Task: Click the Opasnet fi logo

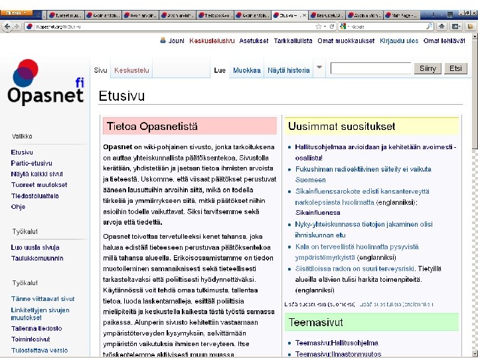Action: click(45, 82)
